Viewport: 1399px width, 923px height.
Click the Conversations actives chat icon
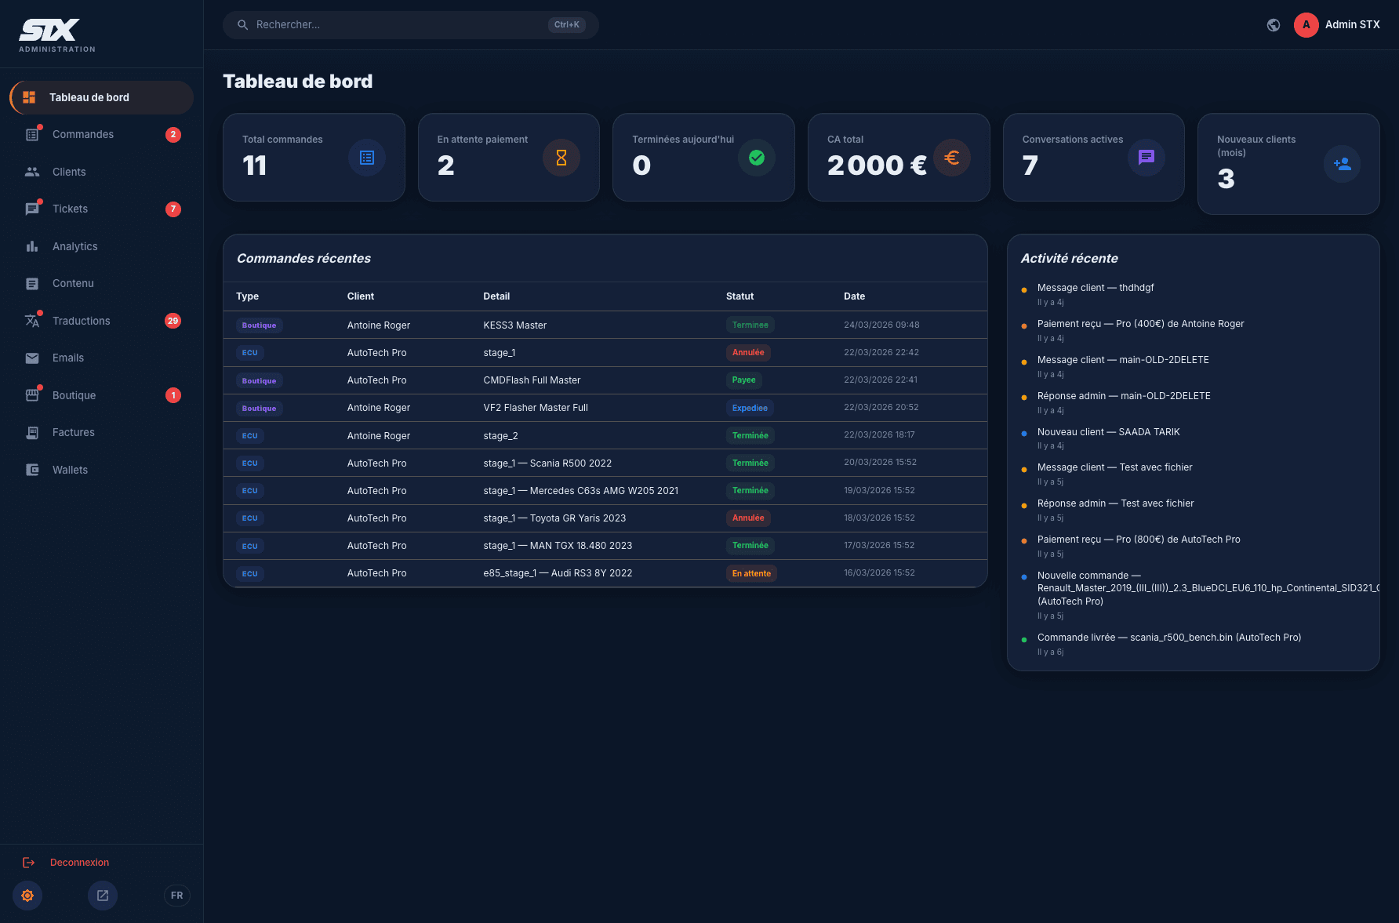1146,158
